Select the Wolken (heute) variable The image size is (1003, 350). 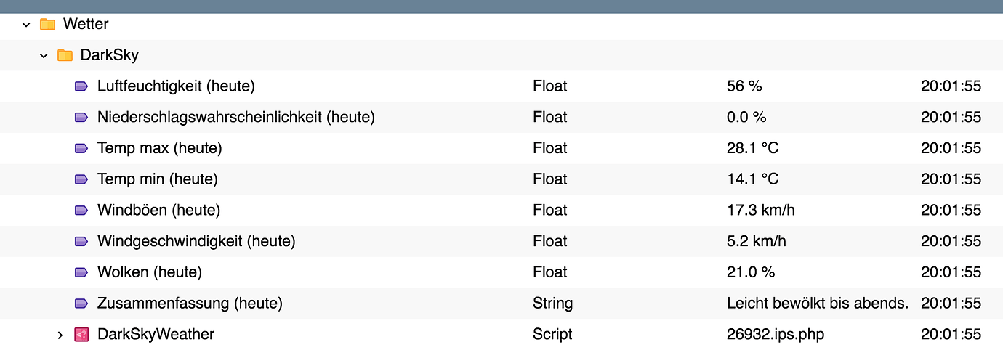150,272
